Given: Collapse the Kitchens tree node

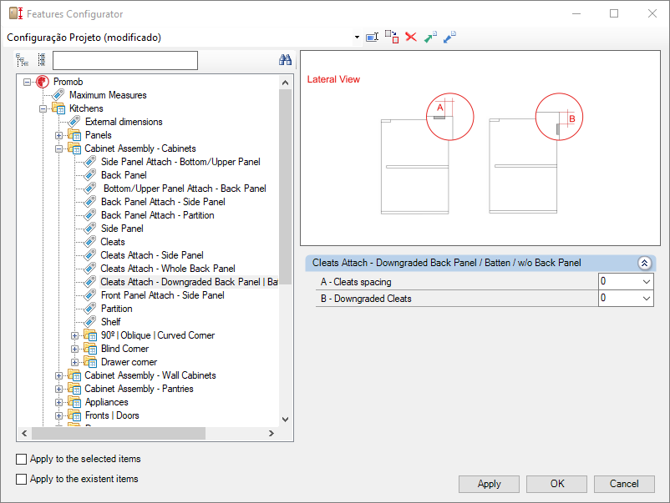Looking at the screenshot, I should (43, 108).
